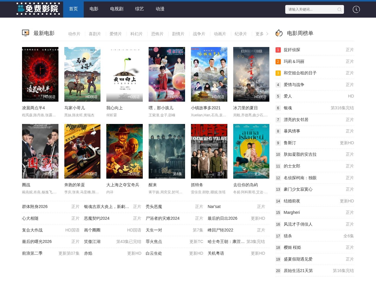Open the 醒来 poster

[x=167, y=151]
